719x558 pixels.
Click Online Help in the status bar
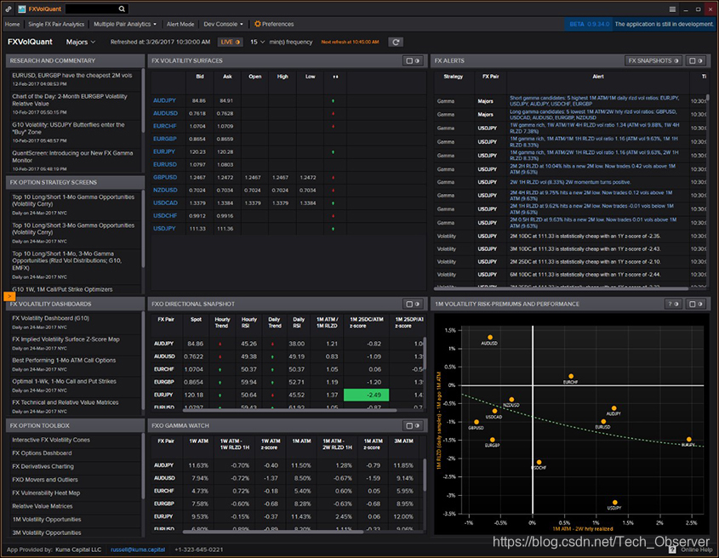(x=697, y=549)
